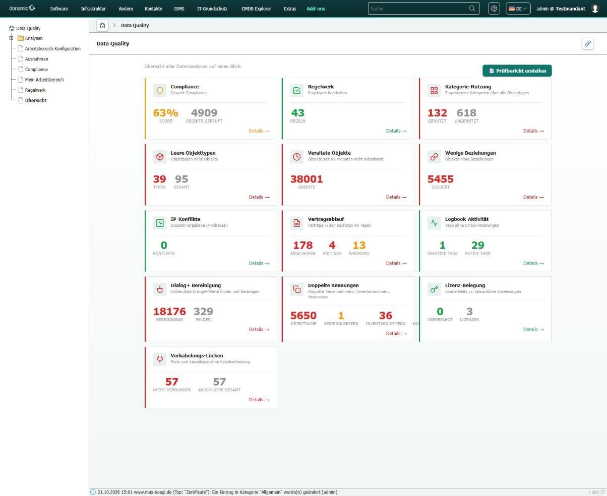Image resolution: width=607 pixels, height=496 pixels.
Task: Open Details link in Leere Objekttypen card
Action: click(x=259, y=197)
